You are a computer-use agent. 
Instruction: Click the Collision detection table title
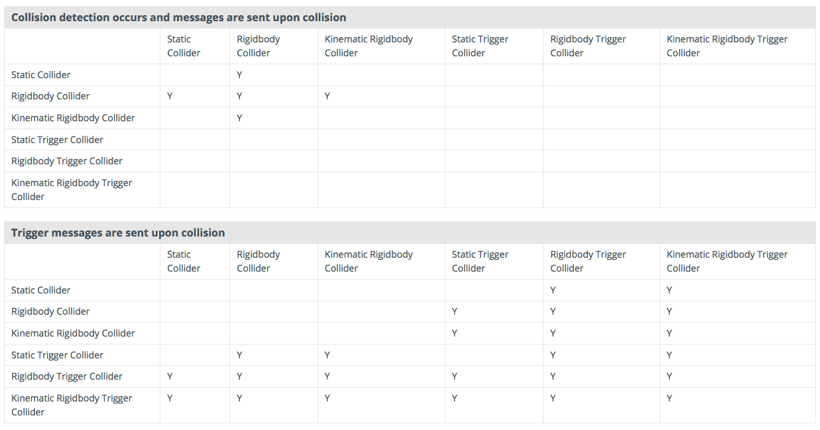coord(179,17)
